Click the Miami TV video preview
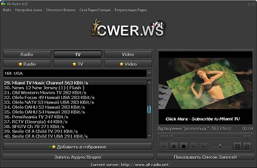This screenshot has height=168, width=257. pos(205,88)
